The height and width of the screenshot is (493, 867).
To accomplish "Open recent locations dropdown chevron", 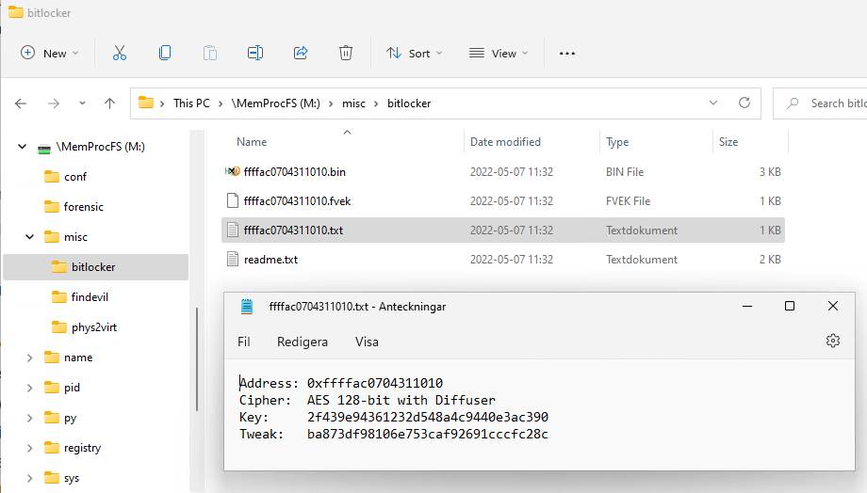I will [82, 103].
